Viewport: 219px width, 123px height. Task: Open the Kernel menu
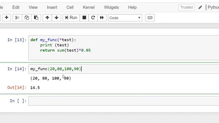[x=89, y=7]
